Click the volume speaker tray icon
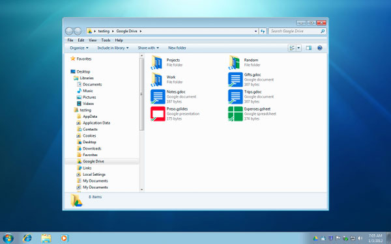The image size is (391, 244). [x=360, y=238]
